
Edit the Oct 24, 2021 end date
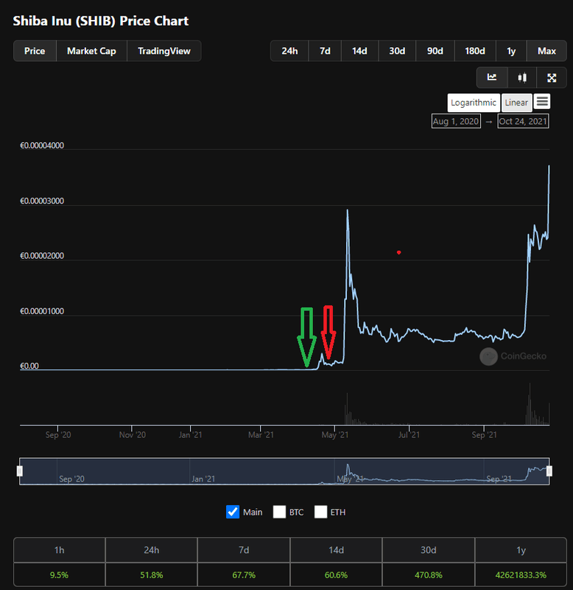click(x=523, y=122)
